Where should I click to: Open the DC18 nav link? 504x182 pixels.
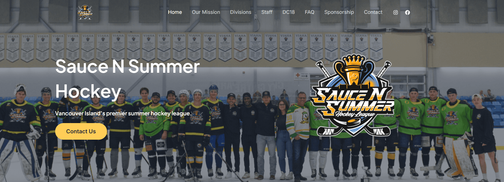coord(289,12)
